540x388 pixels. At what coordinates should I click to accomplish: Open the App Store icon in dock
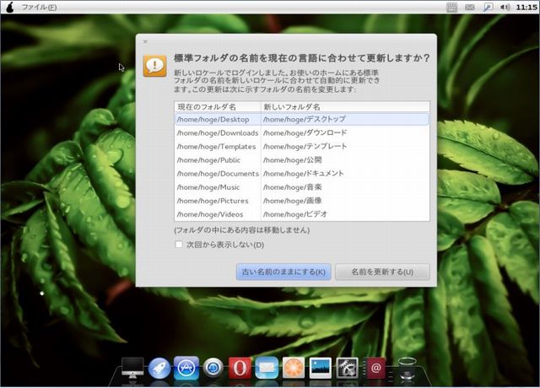click(x=186, y=368)
